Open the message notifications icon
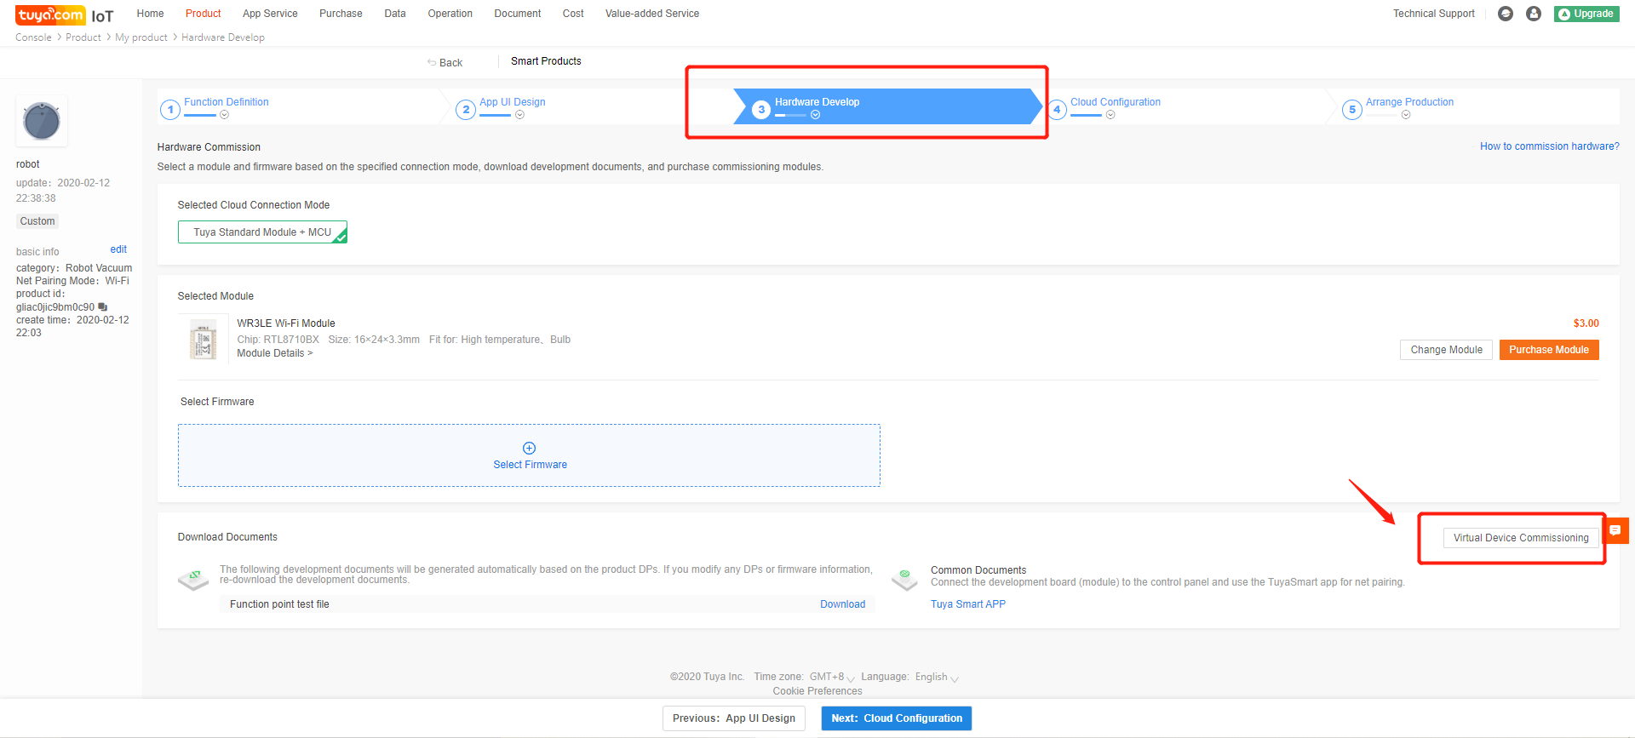The width and height of the screenshot is (1635, 738). [1506, 14]
